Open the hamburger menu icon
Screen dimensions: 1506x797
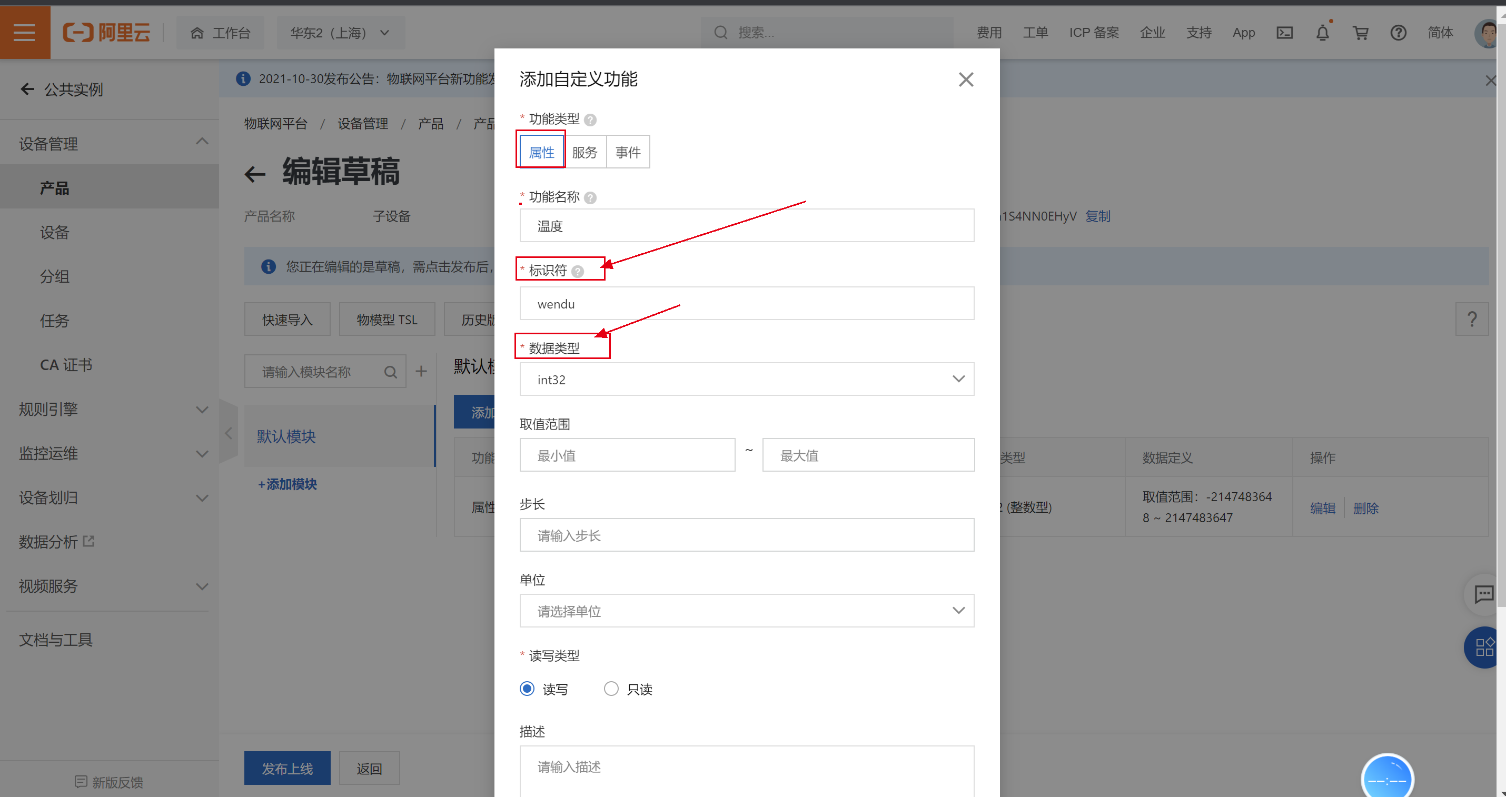pos(25,33)
